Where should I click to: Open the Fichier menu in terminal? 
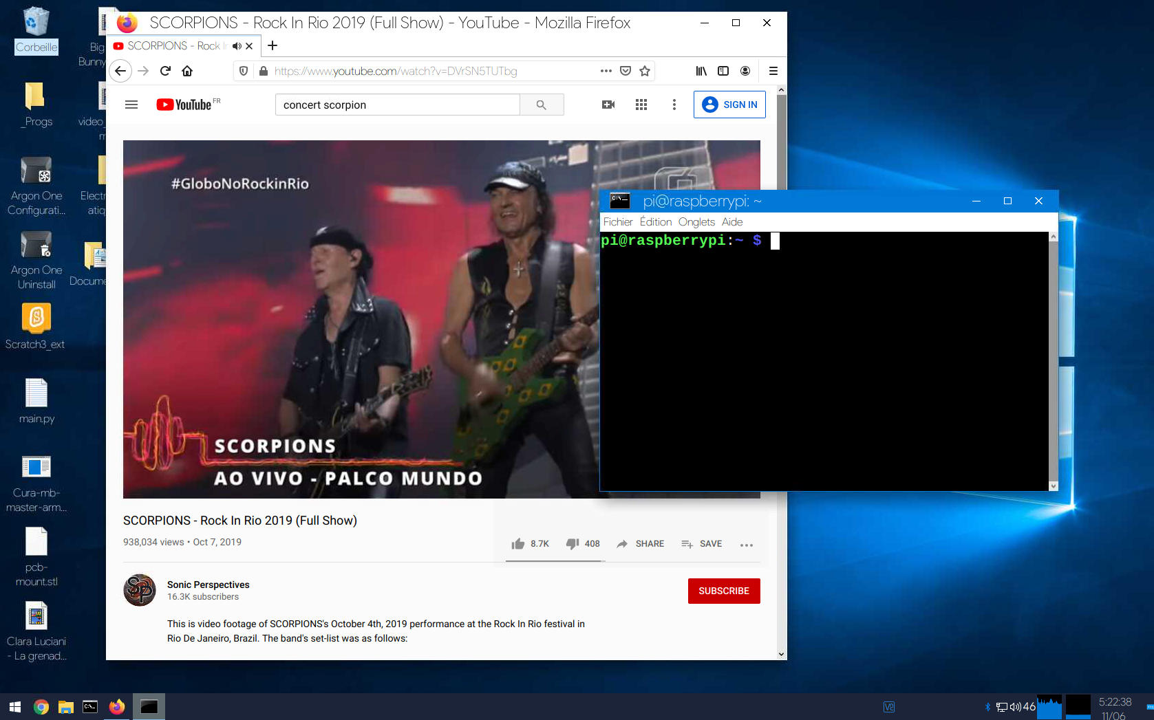[618, 222]
